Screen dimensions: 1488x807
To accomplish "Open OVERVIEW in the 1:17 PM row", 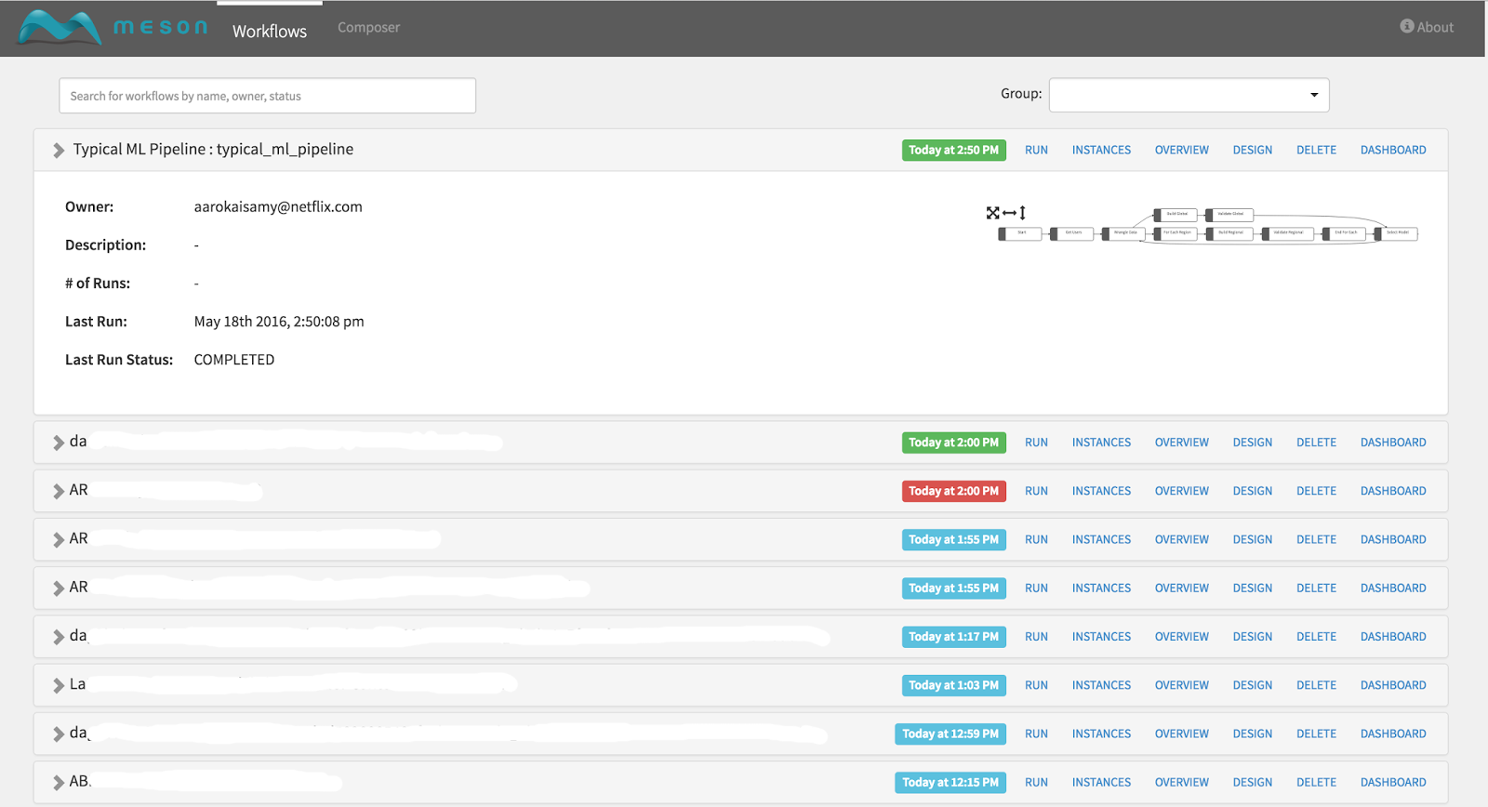I will pyautogui.click(x=1182, y=637).
